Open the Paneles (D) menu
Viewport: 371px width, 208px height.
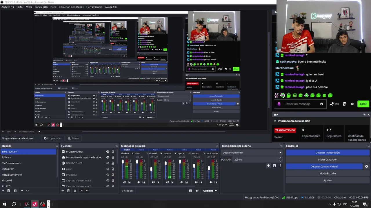click(41, 7)
